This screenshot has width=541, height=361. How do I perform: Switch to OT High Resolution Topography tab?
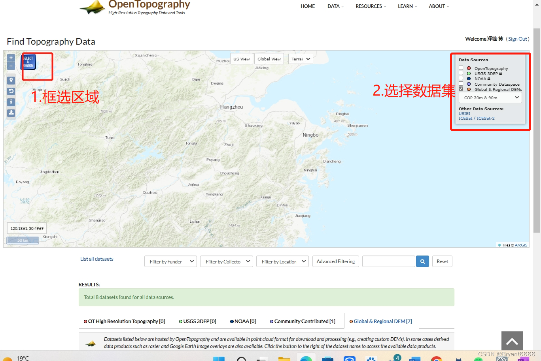[x=124, y=321]
